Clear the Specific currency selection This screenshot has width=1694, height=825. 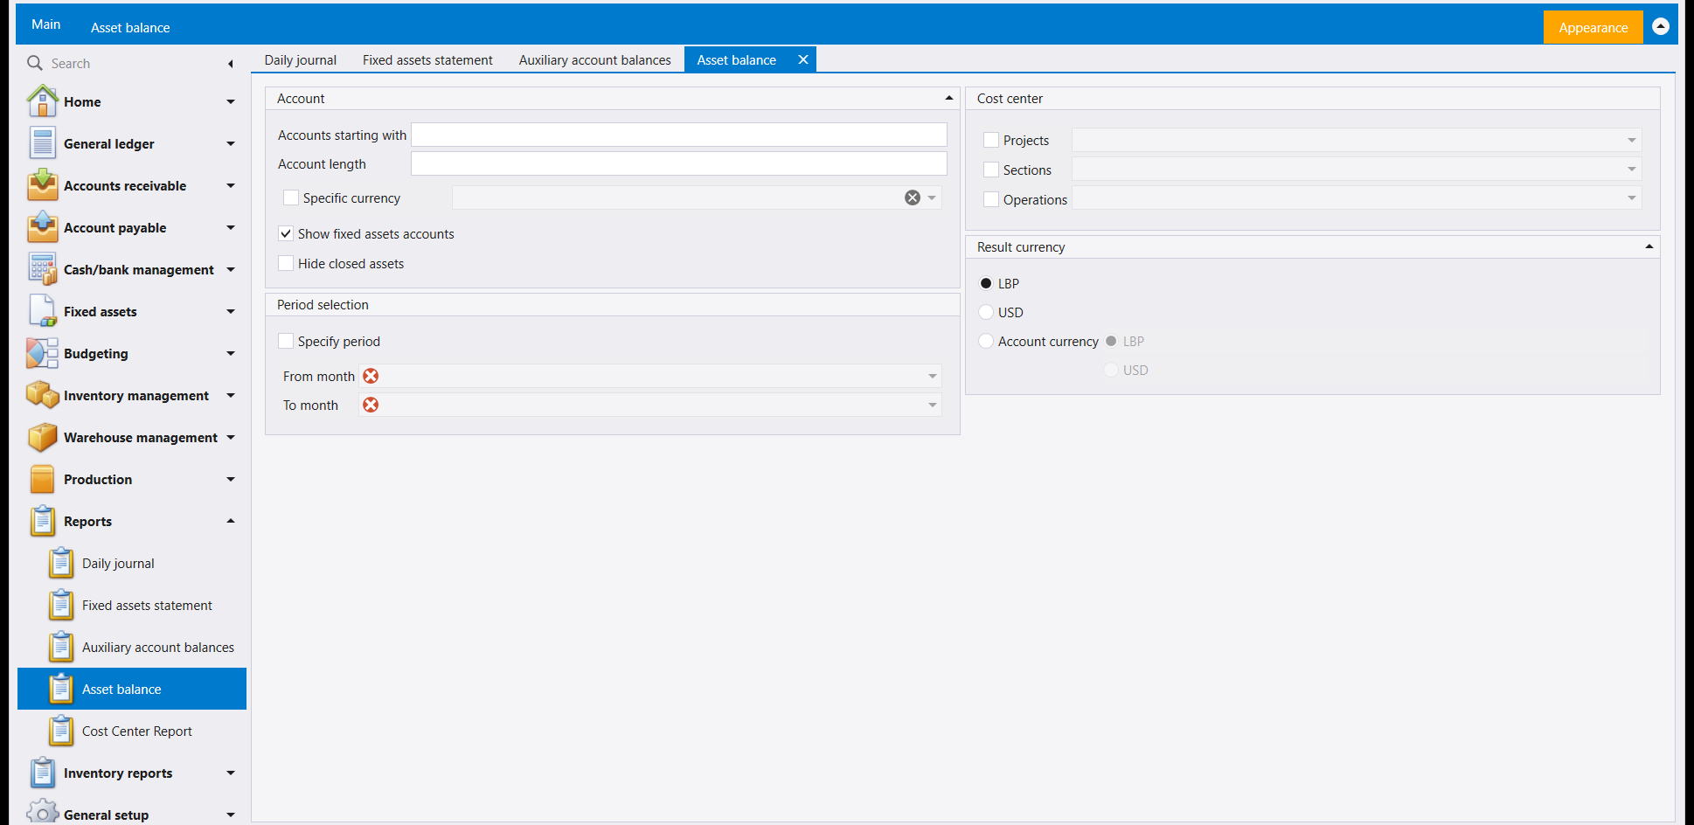(913, 198)
